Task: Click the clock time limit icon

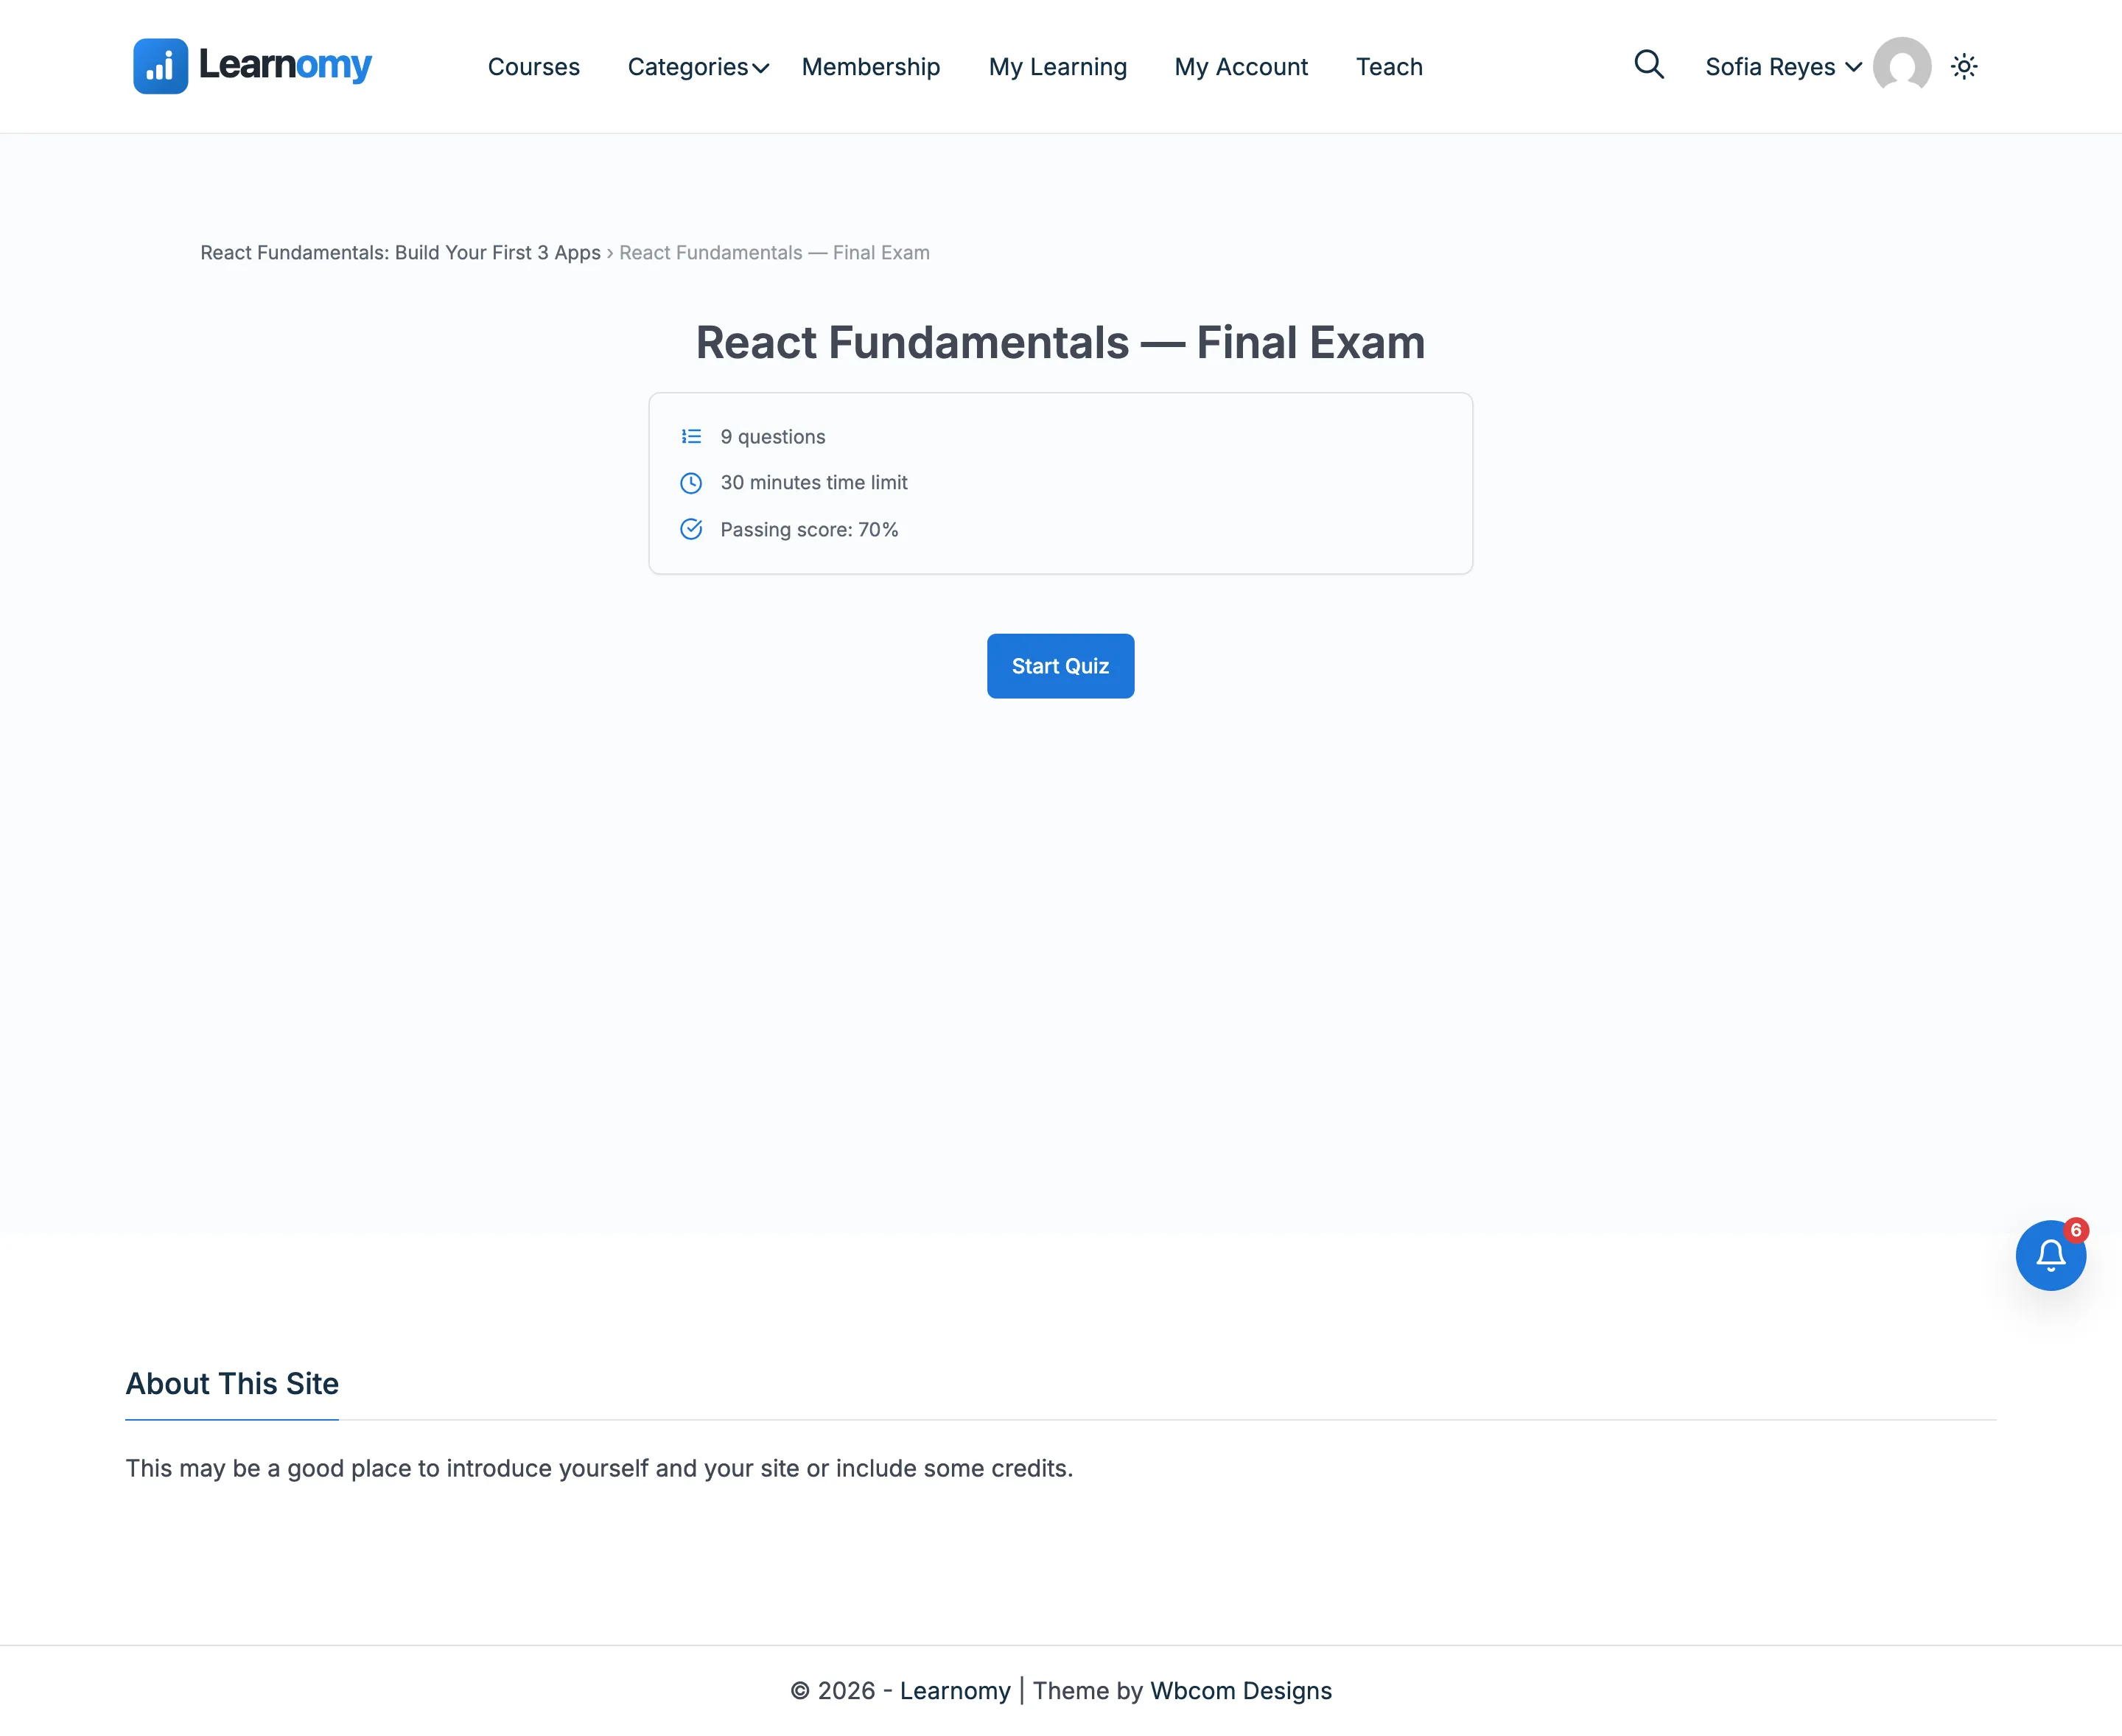Action: (691, 483)
